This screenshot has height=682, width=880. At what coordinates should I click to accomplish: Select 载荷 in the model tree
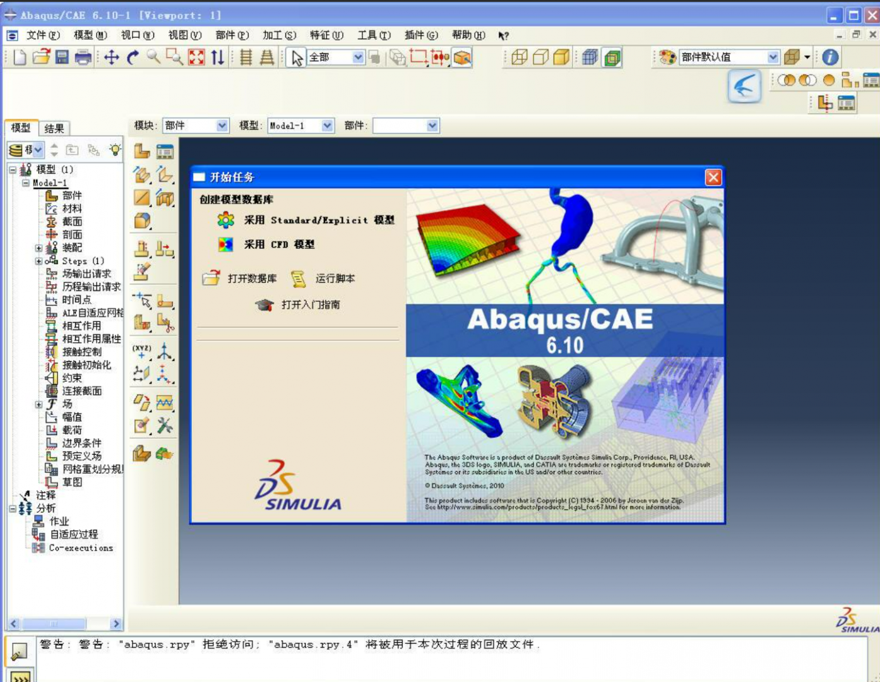click(x=71, y=430)
